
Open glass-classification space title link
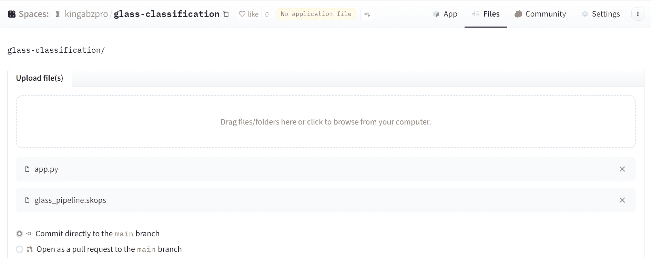pos(166,14)
